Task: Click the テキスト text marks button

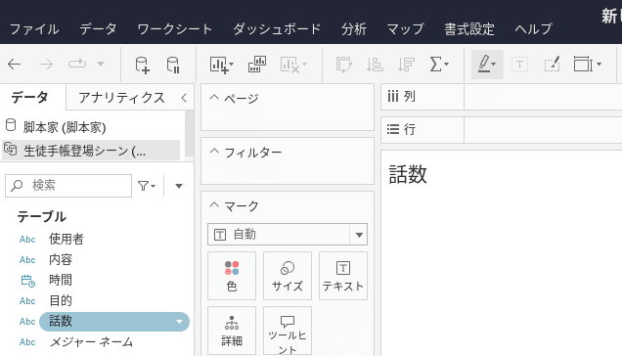Action: tap(343, 276)
